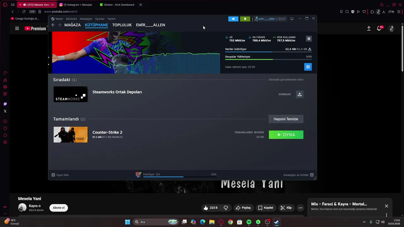The image size is (404, 227).
Task: Click YouTube Premium logo
Action: (x=35, y=28)
